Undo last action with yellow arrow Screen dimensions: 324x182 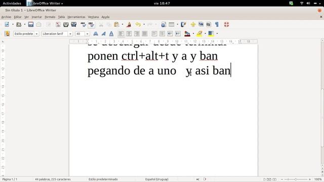point(138,24)
